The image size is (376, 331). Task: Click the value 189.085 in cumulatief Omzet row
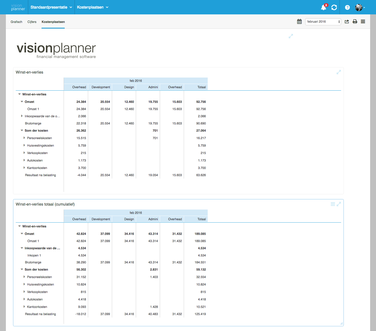[200, 234]
